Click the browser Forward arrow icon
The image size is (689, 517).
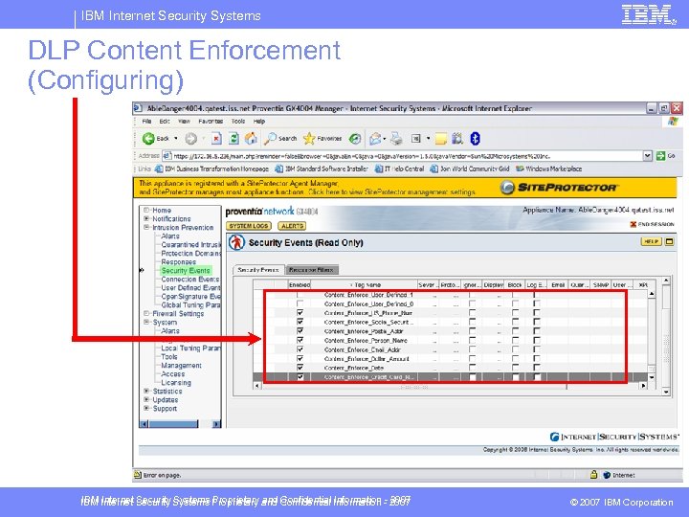click(x=190, y=139)
